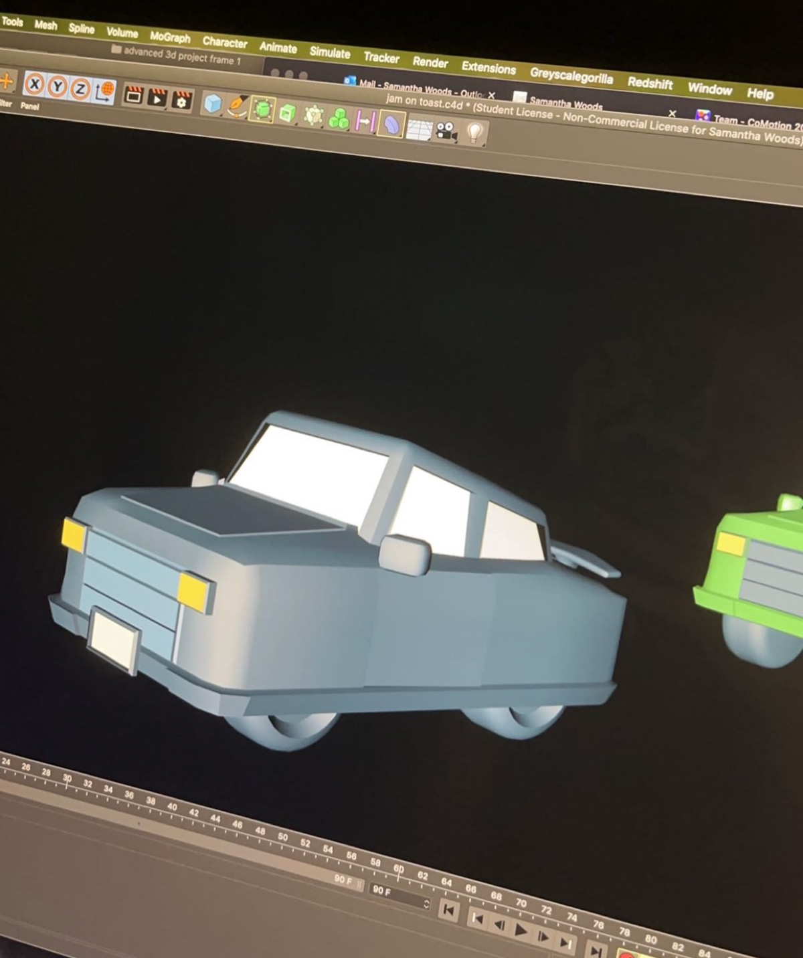Toggle the Y axis lock
Image resolution: width=803 pixels, height=958 pixels.
[58, 86]
